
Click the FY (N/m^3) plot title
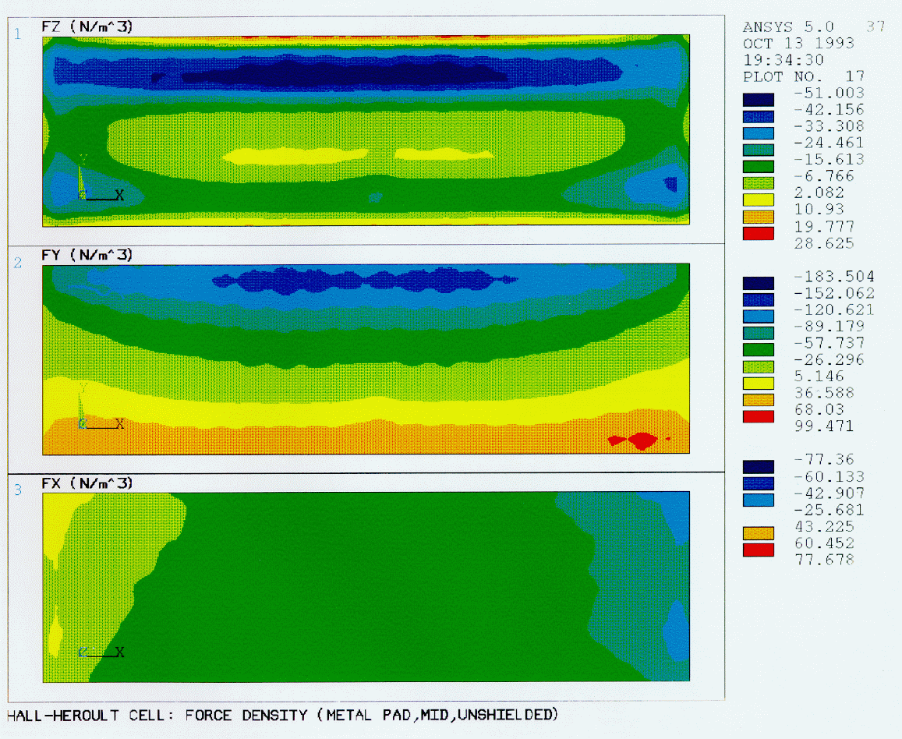87,255
